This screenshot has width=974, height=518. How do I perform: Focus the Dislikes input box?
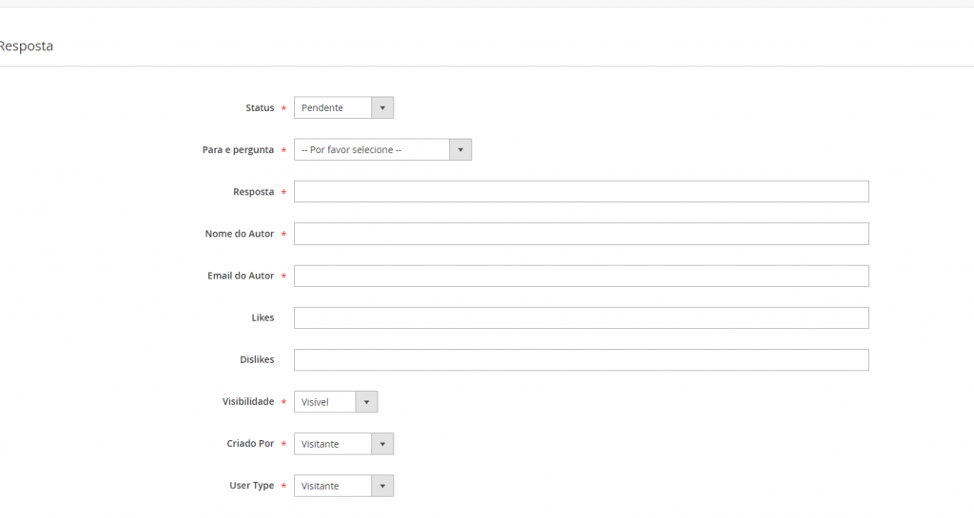click(581, 360)
